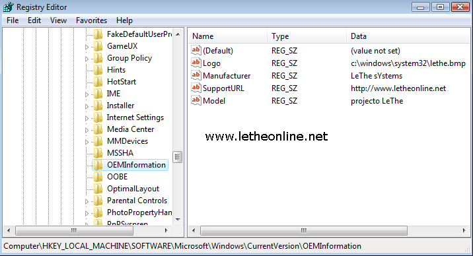Click the Model string value icon
473x256 pixels.
tap(196, 100)
